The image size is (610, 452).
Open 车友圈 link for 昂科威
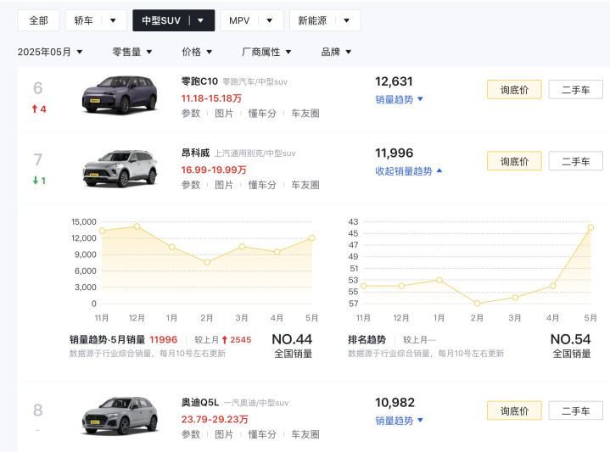[305, 185]
